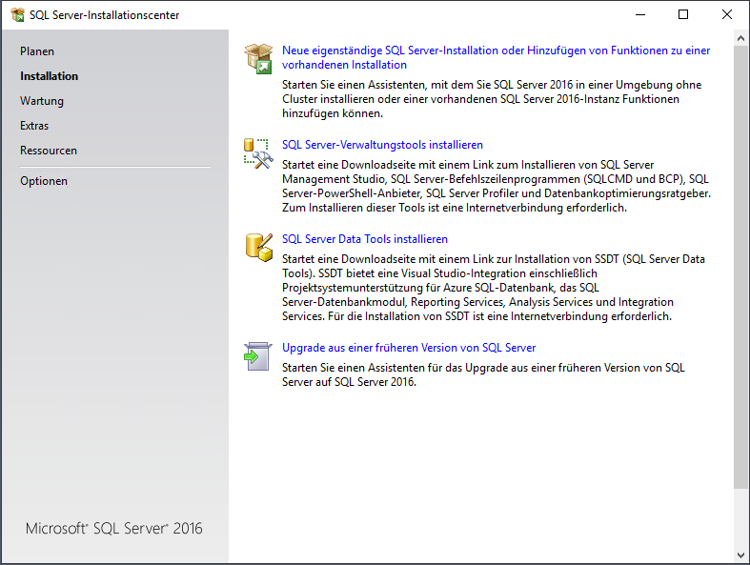
Task: Select Installation in the left sidebar
Action: [x=50, y=76]
